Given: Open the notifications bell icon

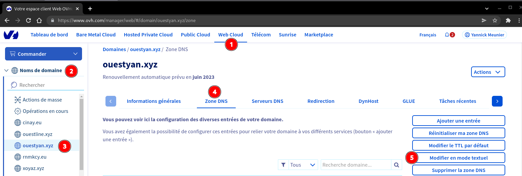Looking at the screenshot, I should pos(447,35).
